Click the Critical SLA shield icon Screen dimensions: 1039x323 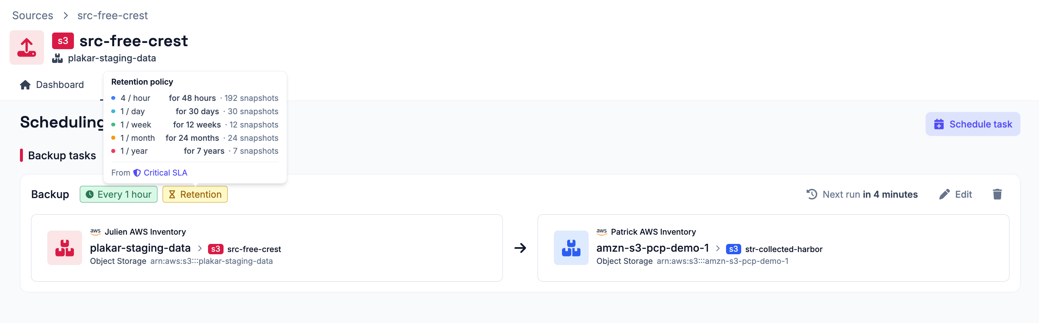pos(137,173)
